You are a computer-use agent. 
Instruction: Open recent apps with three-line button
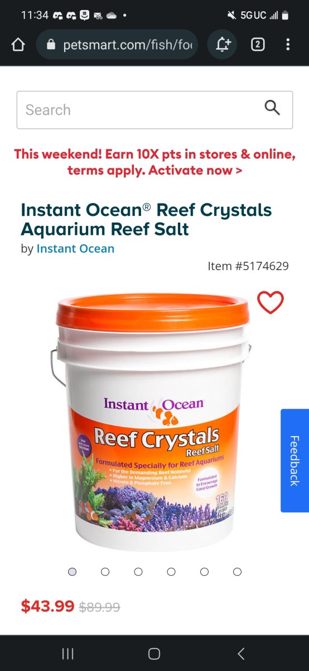pyautogui.click(x=68, y=654)
